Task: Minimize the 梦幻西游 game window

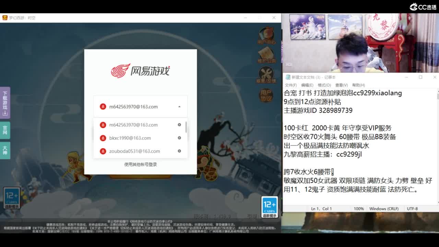Action: 246,17
